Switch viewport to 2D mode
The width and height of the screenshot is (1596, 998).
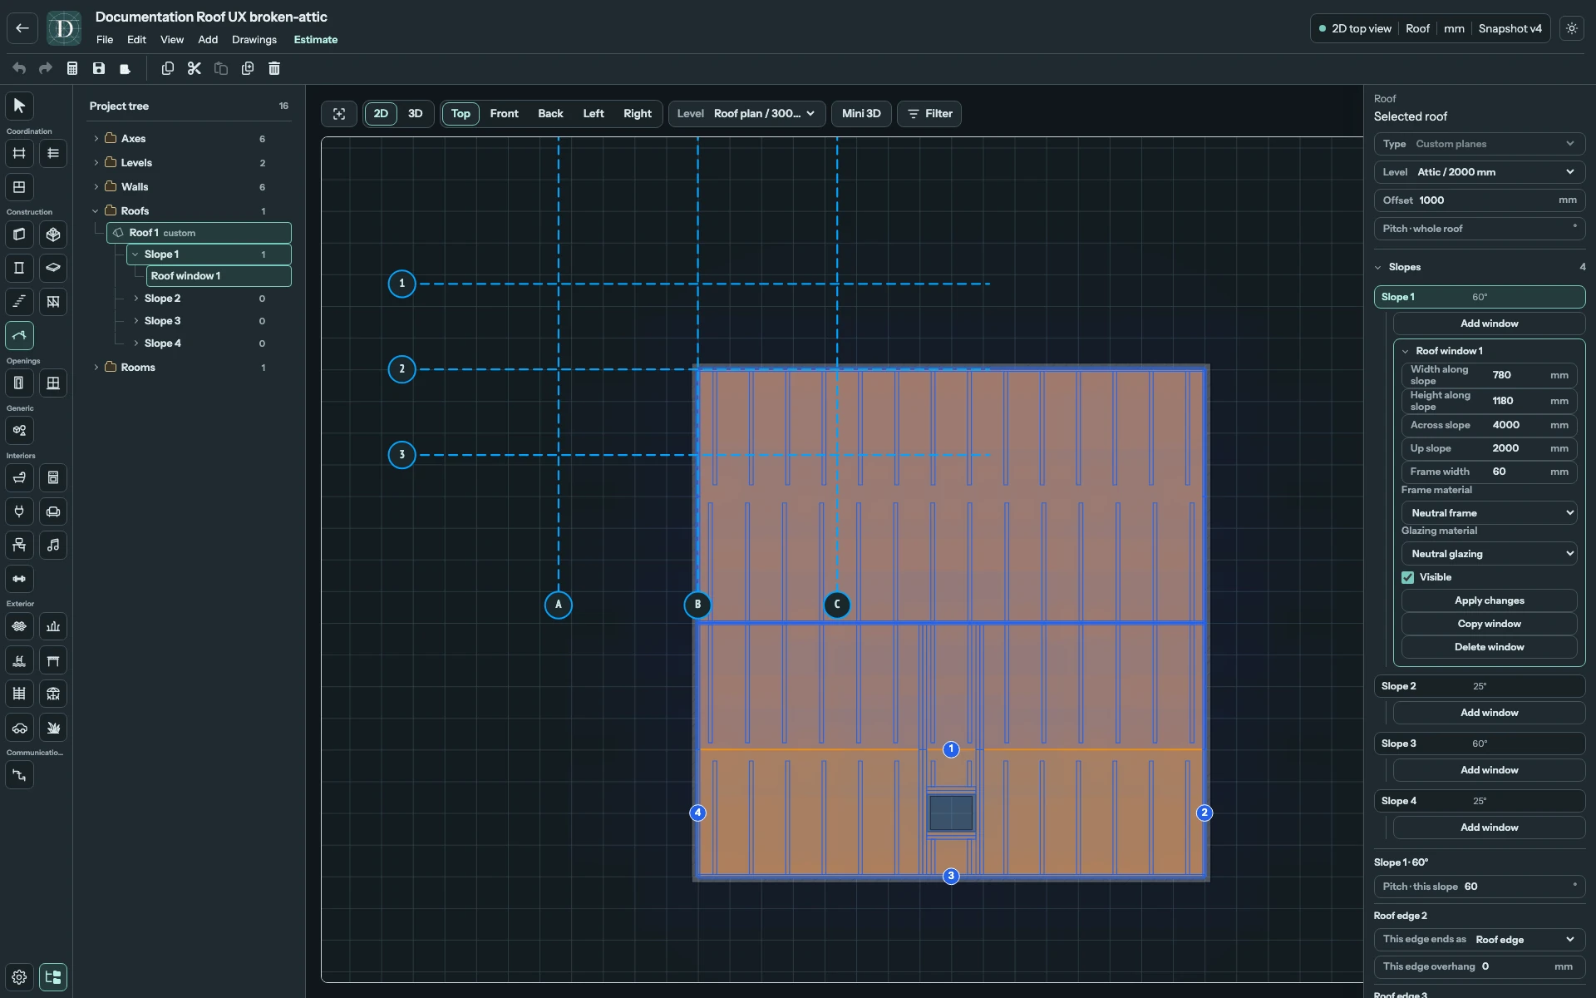(381, 114)
